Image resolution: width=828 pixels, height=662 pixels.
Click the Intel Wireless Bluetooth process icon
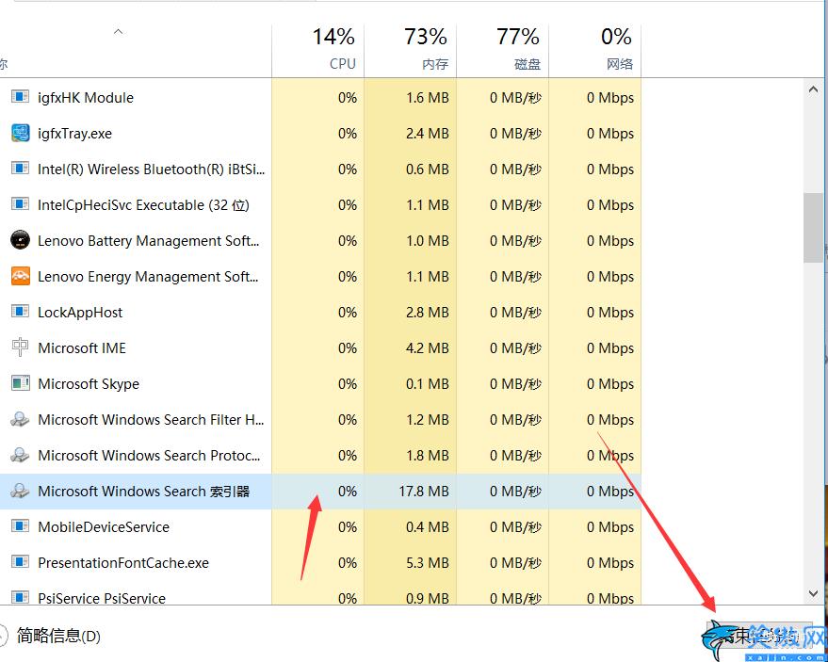(x=20, y=169)
